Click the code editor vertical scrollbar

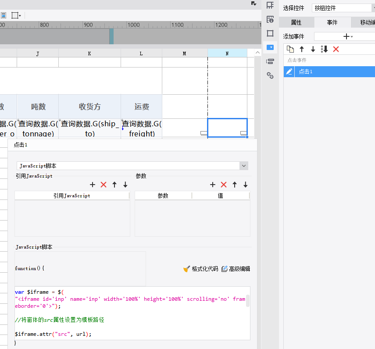pyautogui.click(x=247, y=301)
